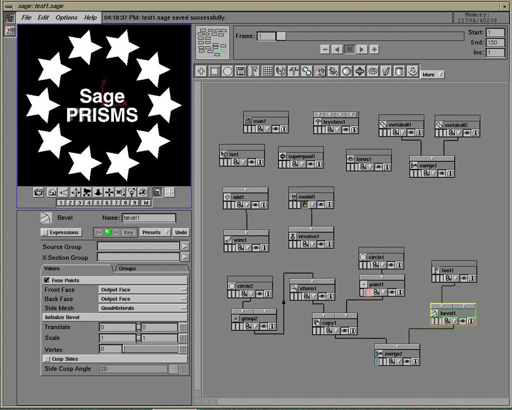Viewport: 512px width, 410px height.
Task: Show the circle1 node using its eye icon
Action: pyautogui.click(x=391, y=265)
